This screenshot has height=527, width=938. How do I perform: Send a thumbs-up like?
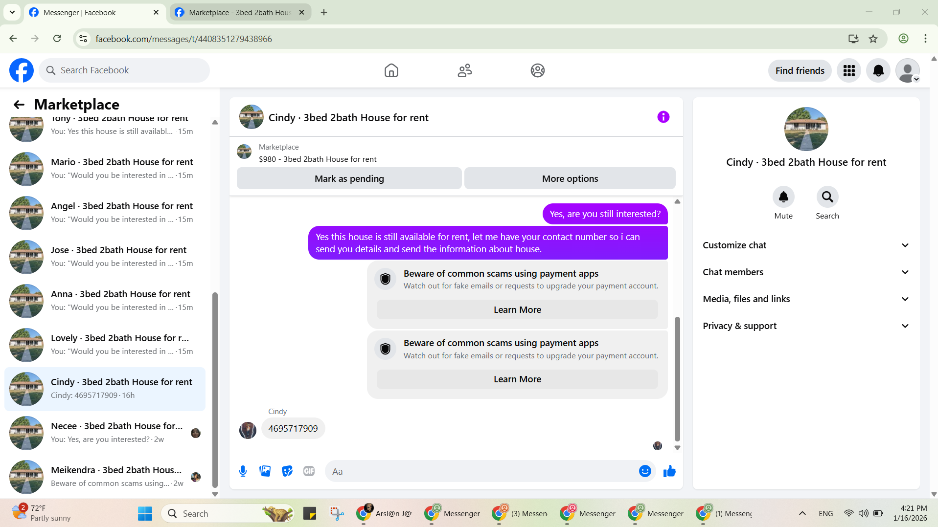[x=669, y=471]
